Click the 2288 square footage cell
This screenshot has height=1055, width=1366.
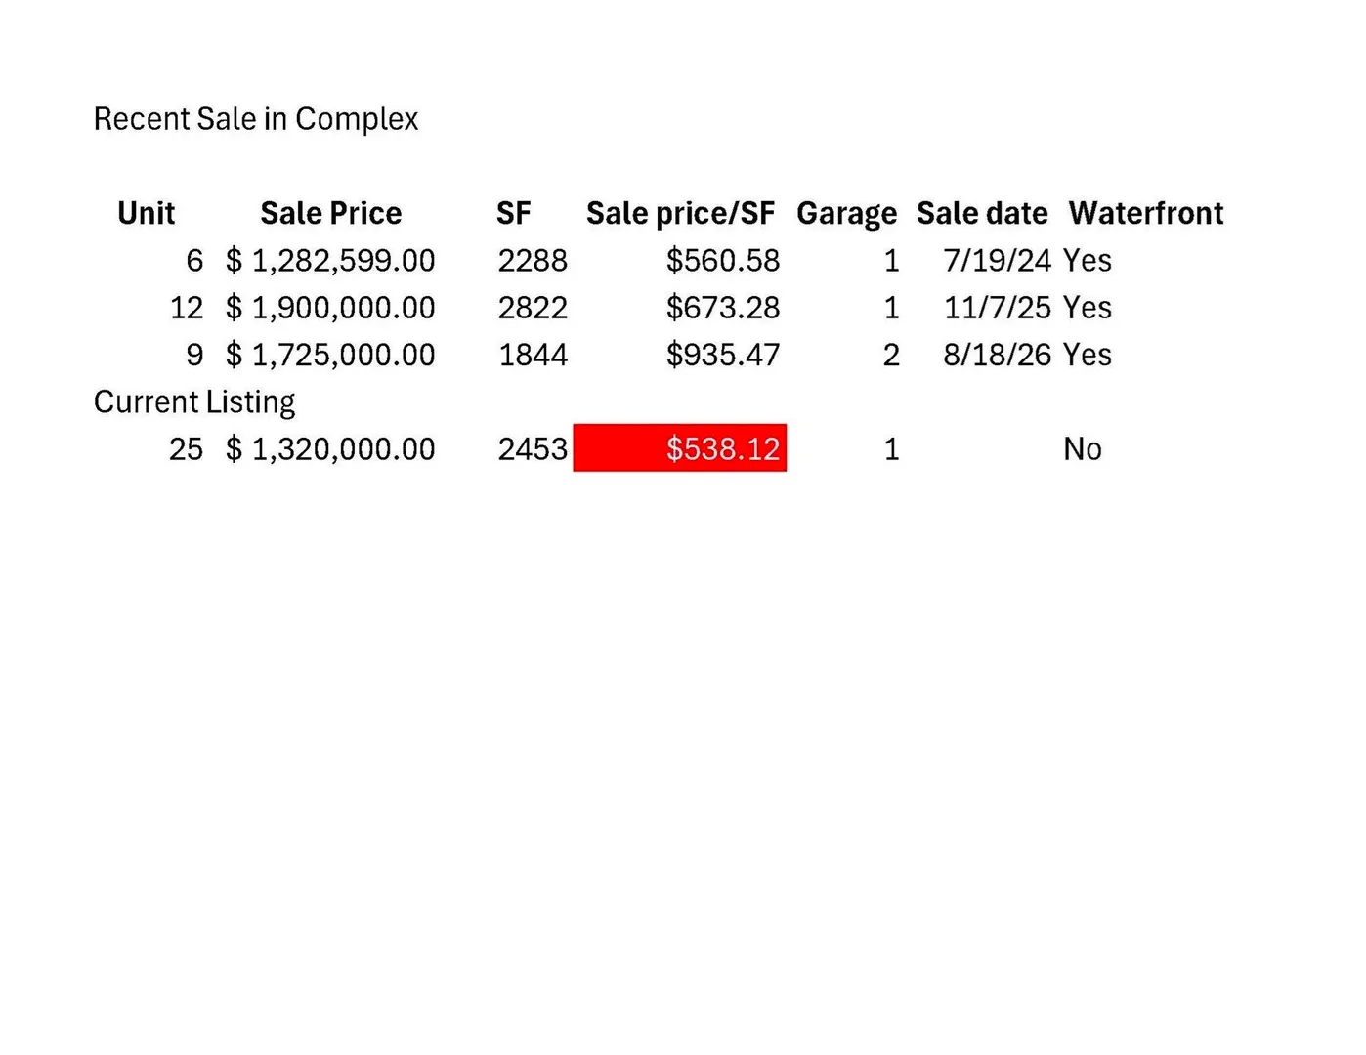tap(533, 261)
